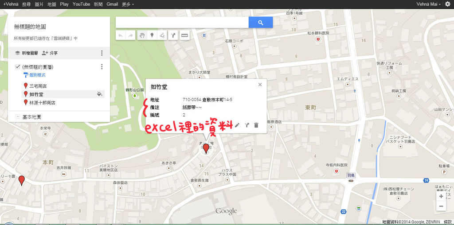Click the route 74 road shield

426,180
